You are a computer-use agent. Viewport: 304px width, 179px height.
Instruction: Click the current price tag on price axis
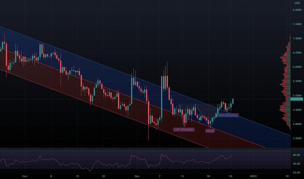[297, 99]
